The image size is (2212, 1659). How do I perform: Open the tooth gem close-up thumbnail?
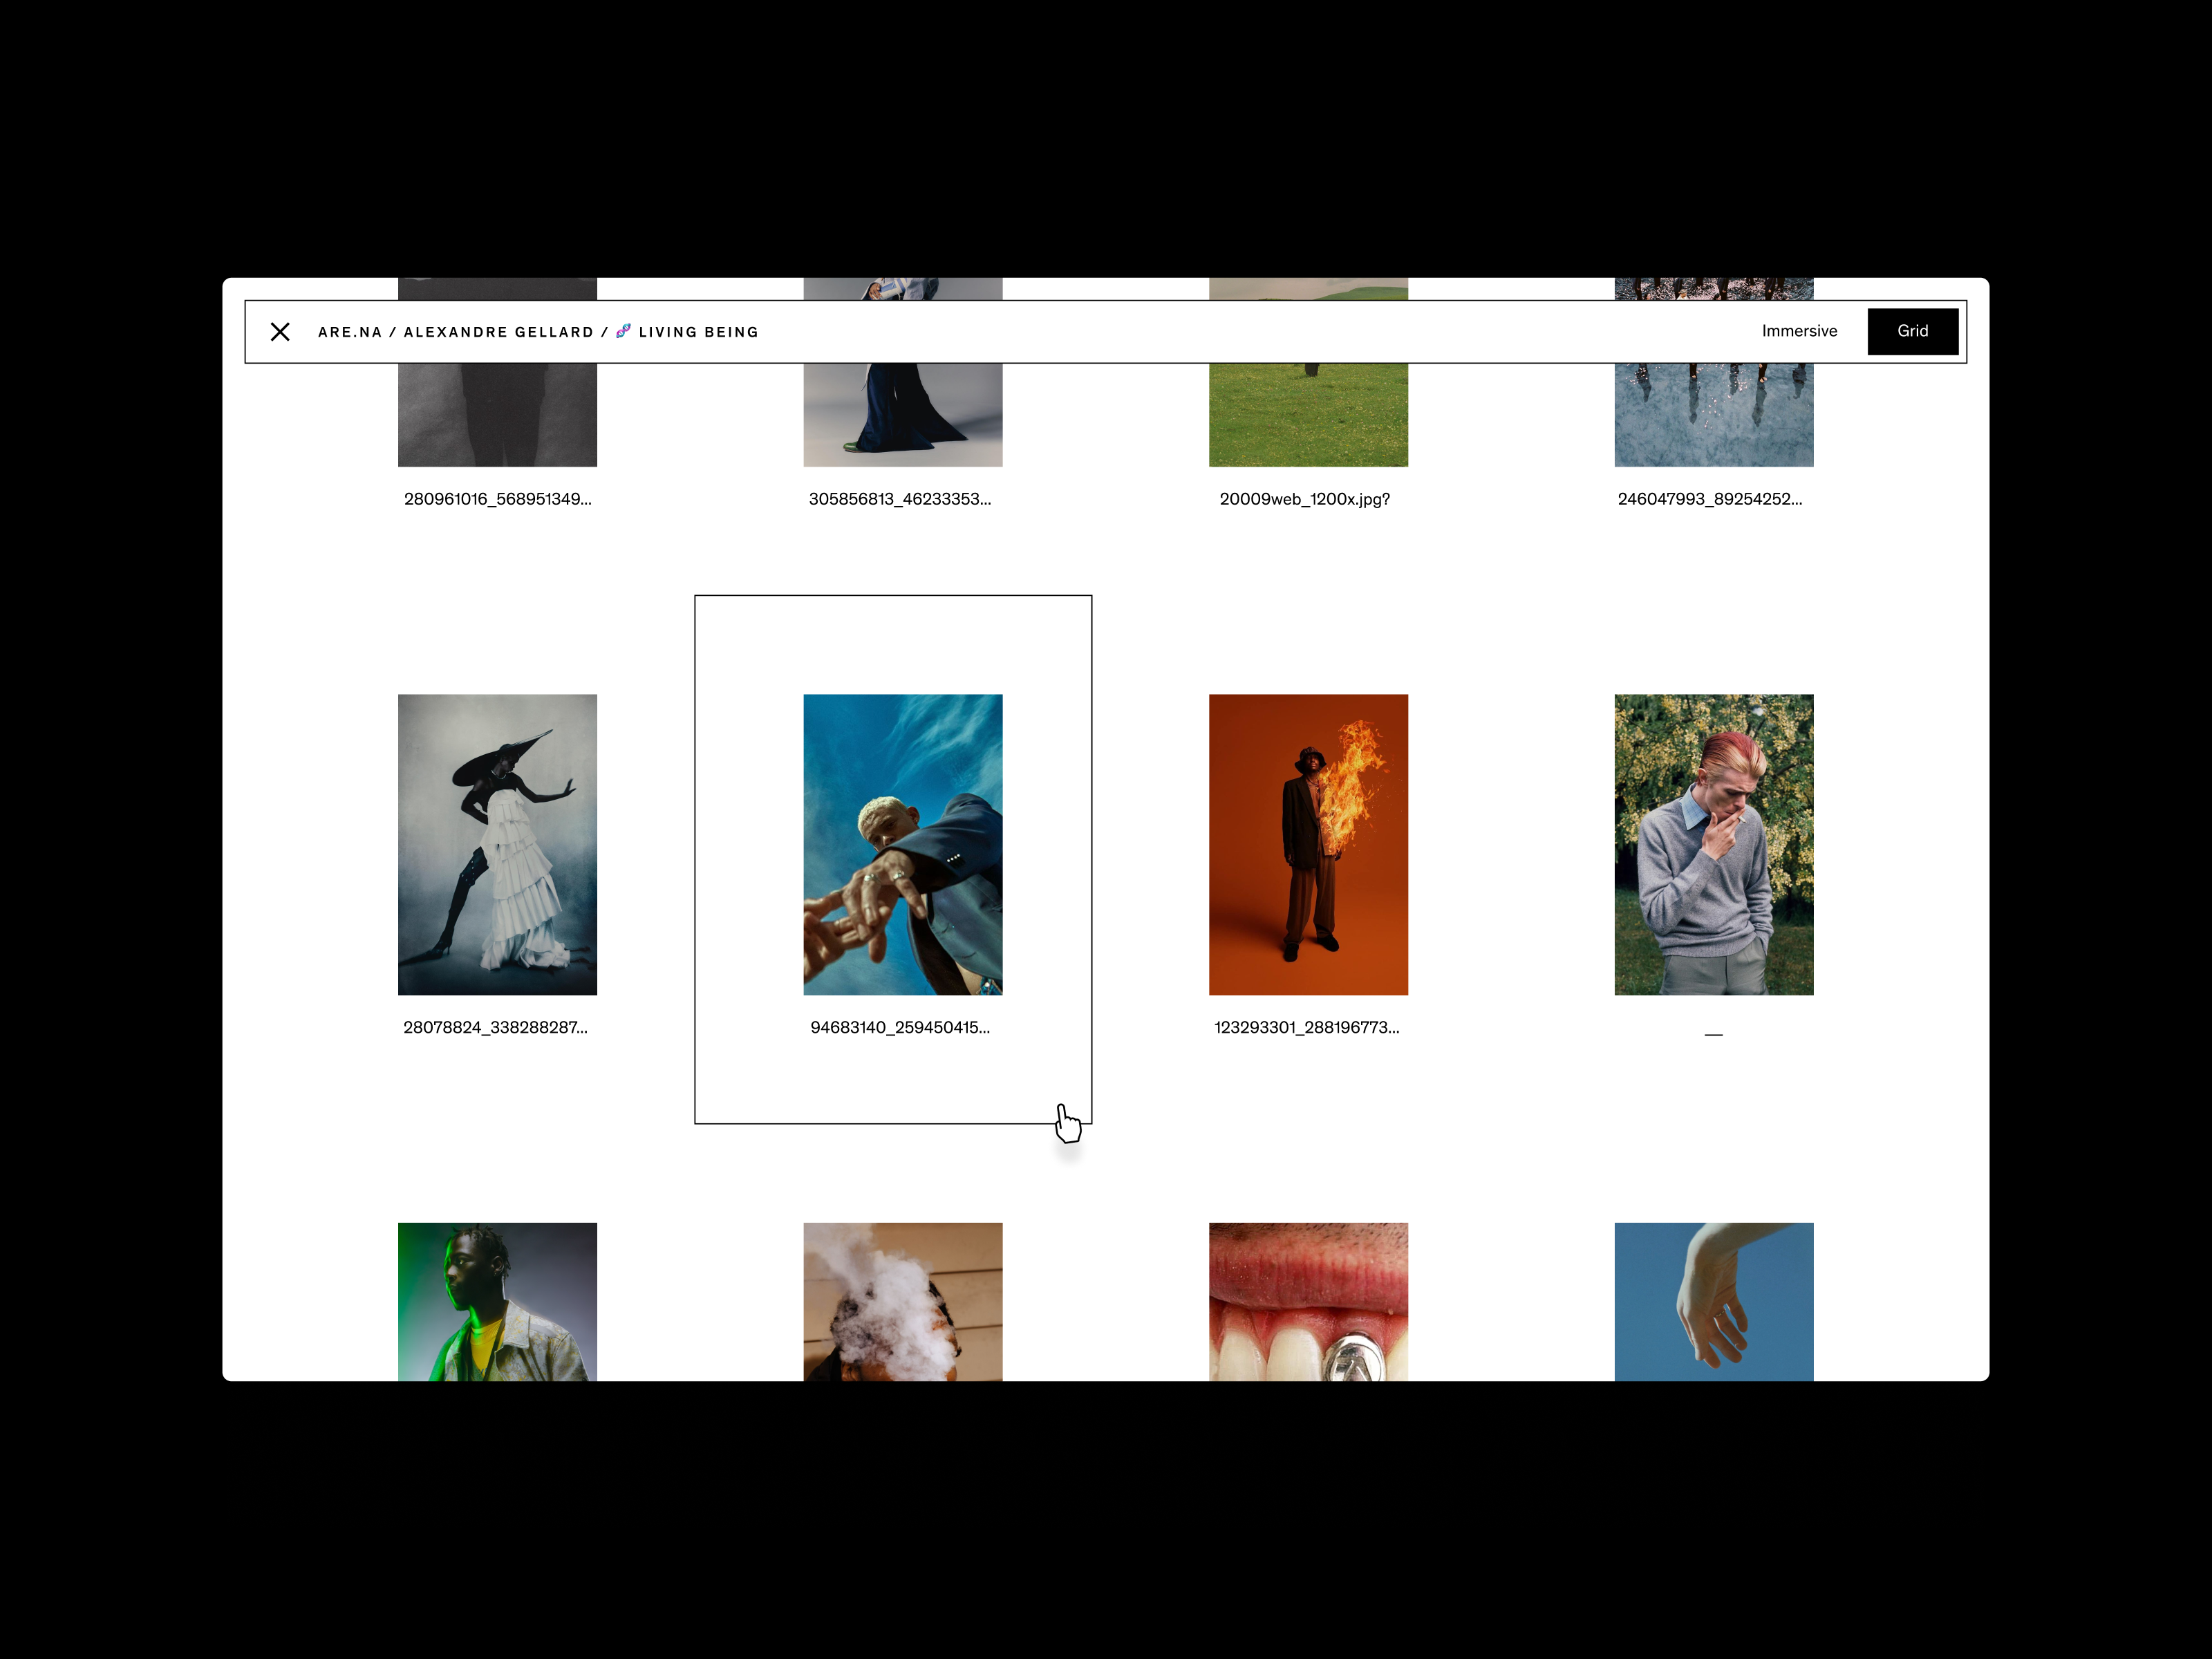coord(1308,1301)
